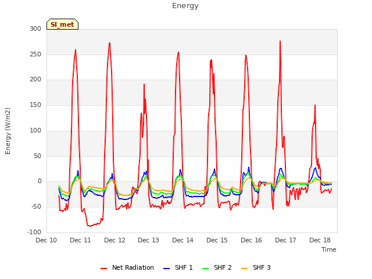Click the SHF 1 legend label

pyautogui.click(x=184, y=267)
